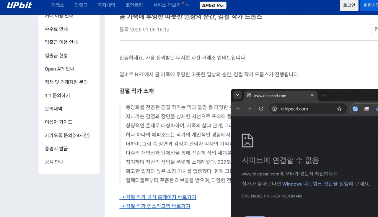
Task: Bookmark the page with the star icon
Action: pos(339,109)
